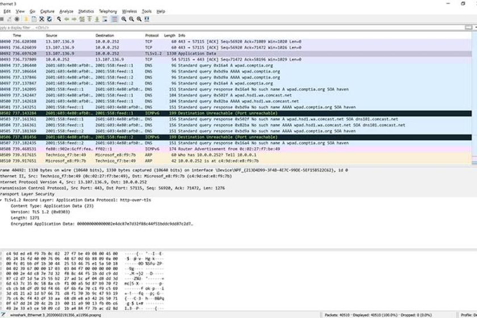The width and height of the screenshot is (477, 318).
Task: Select ICMPv6 Port unreachable row at time 737.181456
Action: tap(236, 137)
